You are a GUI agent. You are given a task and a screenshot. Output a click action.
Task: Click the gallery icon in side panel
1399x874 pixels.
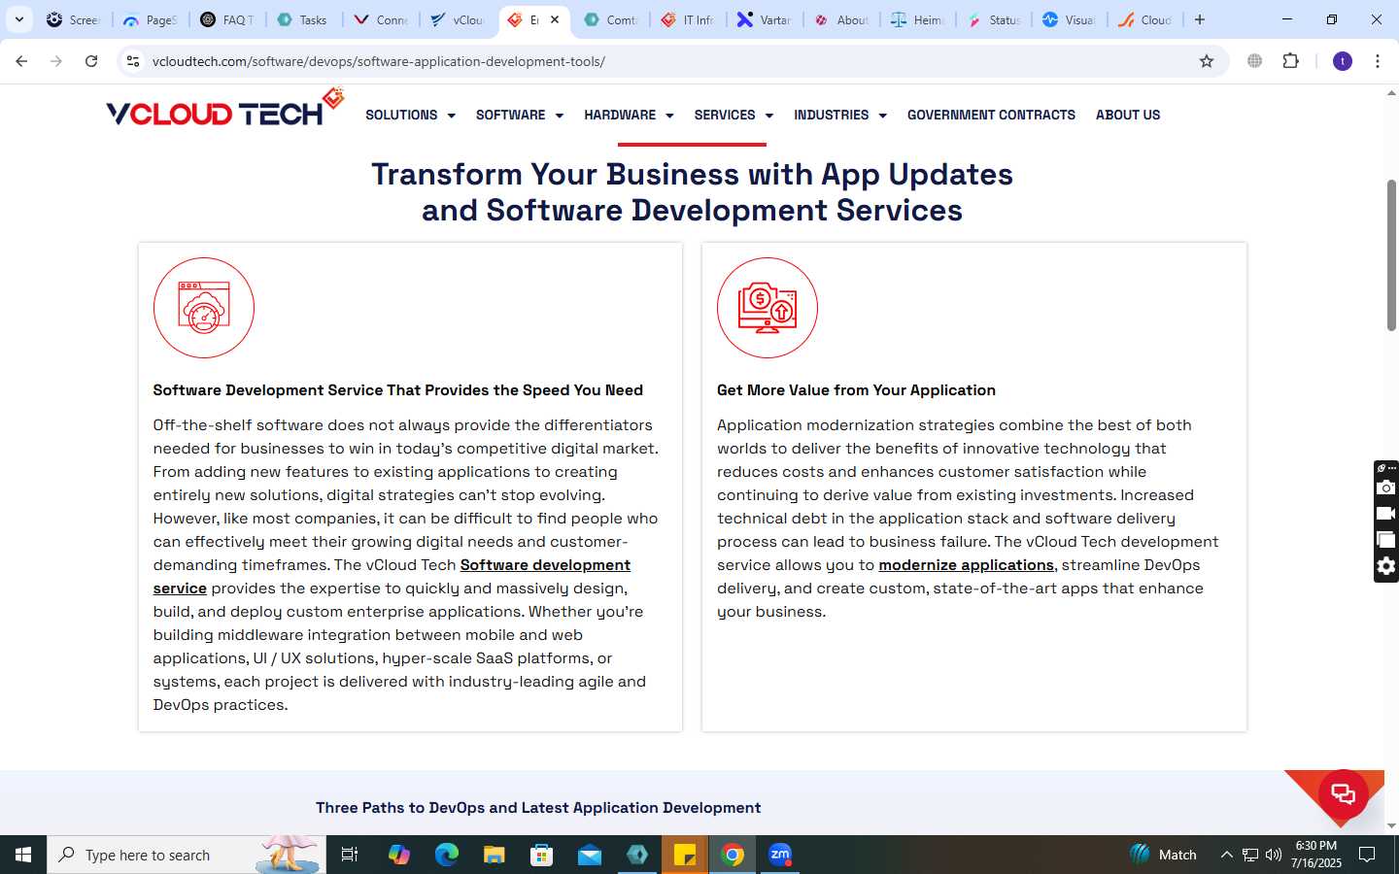tap(1386, 540)
